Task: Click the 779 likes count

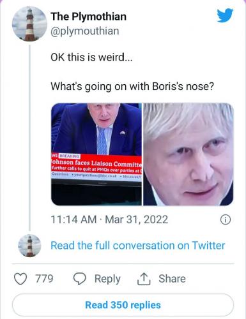Action: (x=44, y=279)
